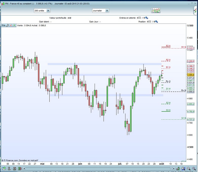This screenshot has height=172, width=198.
Task: Click the mai month label on axis
Action: (x=42, y=164)
